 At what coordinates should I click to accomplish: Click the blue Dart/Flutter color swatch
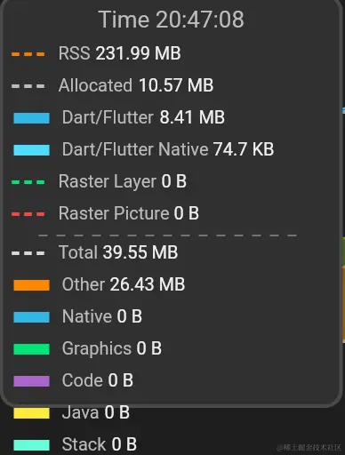tap(31, 118)
